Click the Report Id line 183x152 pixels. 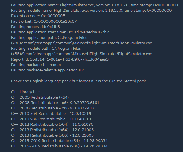pos(59,59)
